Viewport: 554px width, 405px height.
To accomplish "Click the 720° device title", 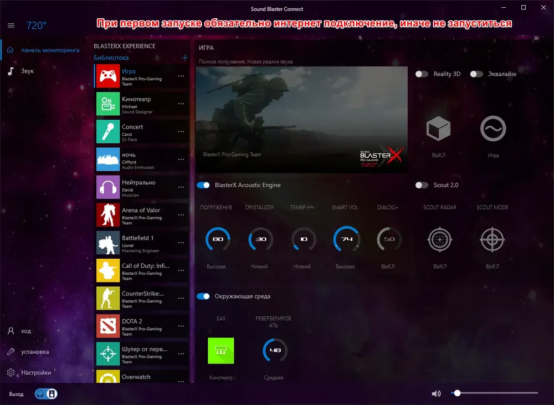I will coord(37,25).
